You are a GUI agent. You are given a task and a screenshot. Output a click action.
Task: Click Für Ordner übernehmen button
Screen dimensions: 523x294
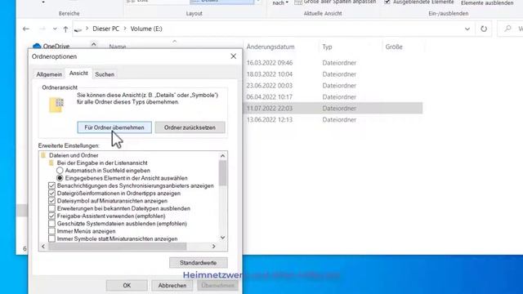(x=114, y=127)
